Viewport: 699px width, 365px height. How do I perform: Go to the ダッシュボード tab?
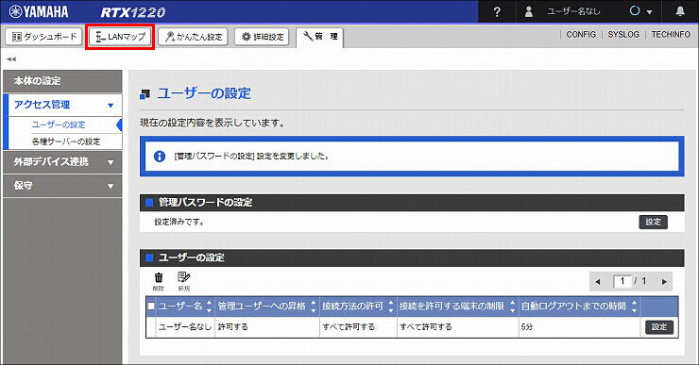click(x=43, y=37)
